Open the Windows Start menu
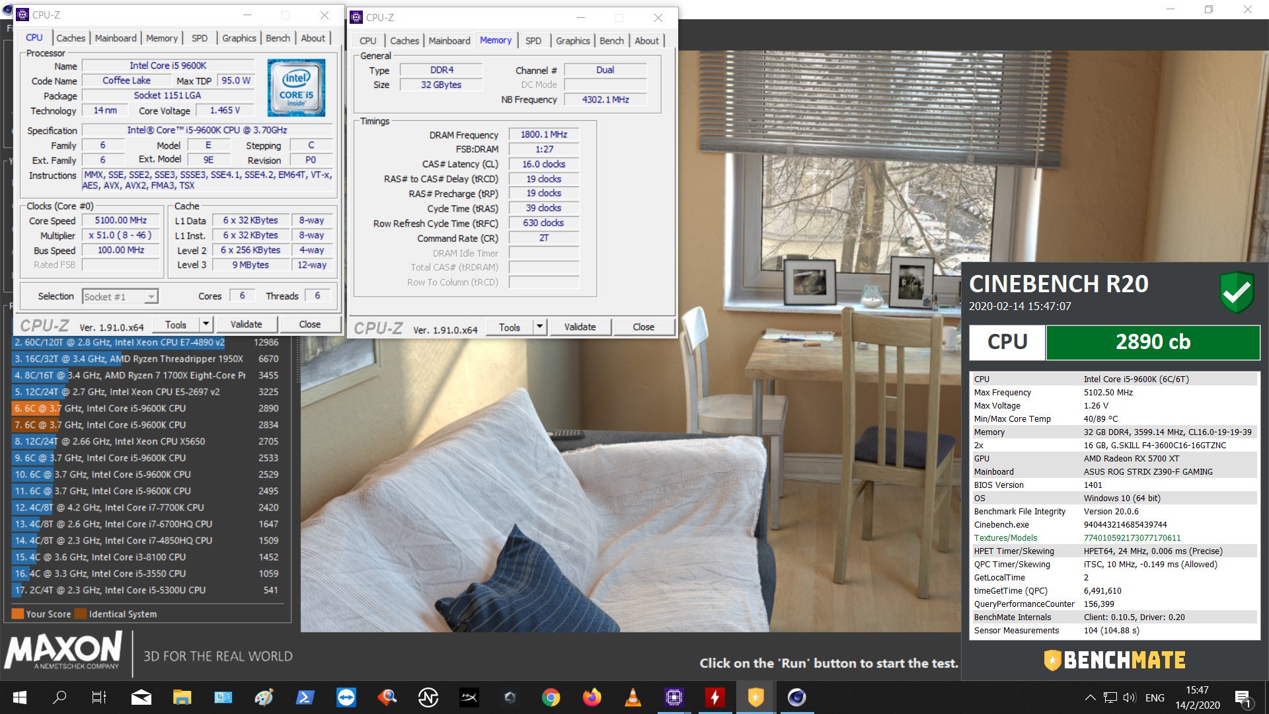The width and height of the screenshot is (1269, 714). tap(19, 697)
